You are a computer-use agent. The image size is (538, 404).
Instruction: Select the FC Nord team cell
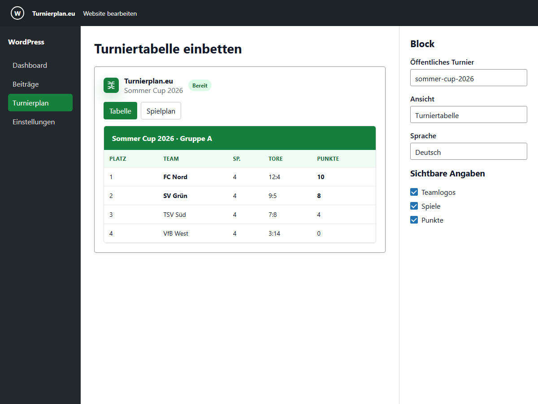point(175,177)
